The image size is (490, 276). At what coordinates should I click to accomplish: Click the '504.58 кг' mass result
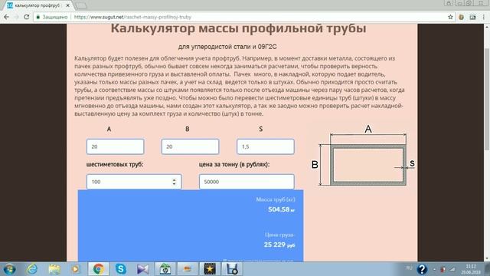[x=281, y=209]
